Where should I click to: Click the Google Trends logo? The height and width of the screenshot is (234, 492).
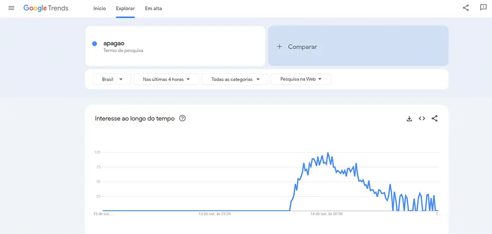point(46,8)
